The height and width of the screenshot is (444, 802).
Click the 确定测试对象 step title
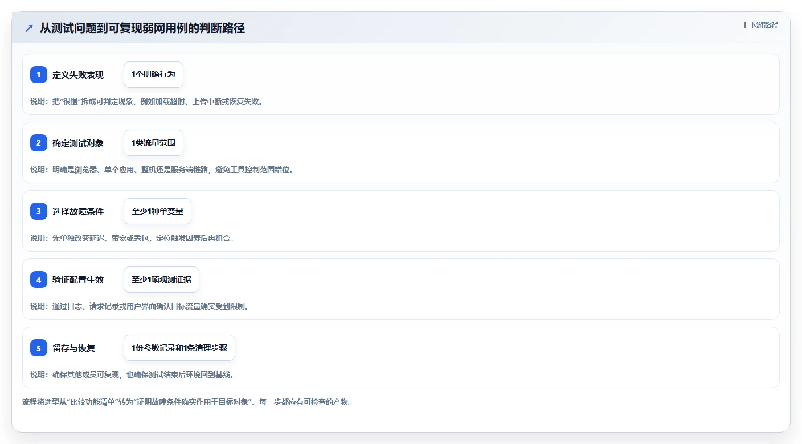(78, 143)
